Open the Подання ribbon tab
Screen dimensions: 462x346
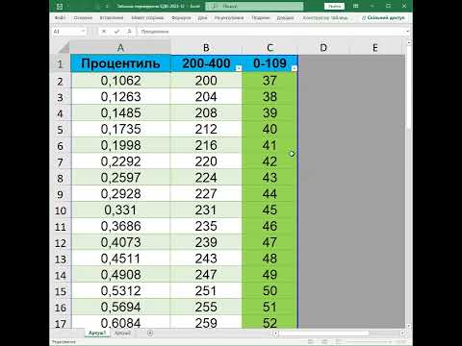coord(260,18)
